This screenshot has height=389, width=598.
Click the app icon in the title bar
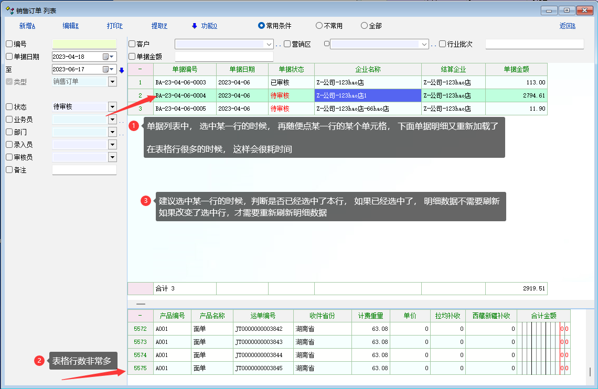(9, 10)
